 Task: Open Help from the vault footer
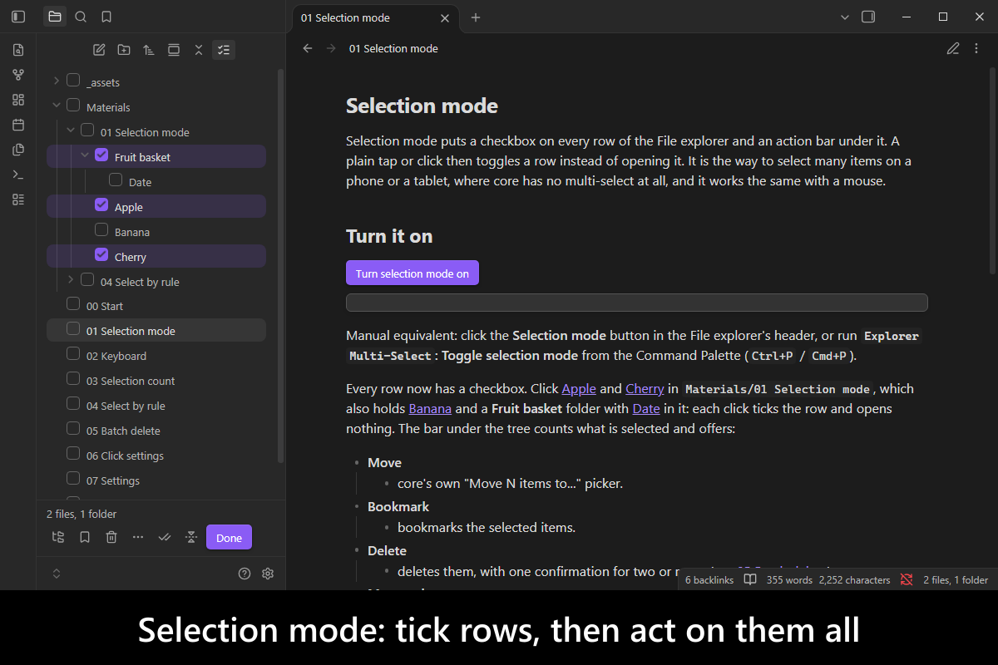pyautogui.click(x=245, y=574)
